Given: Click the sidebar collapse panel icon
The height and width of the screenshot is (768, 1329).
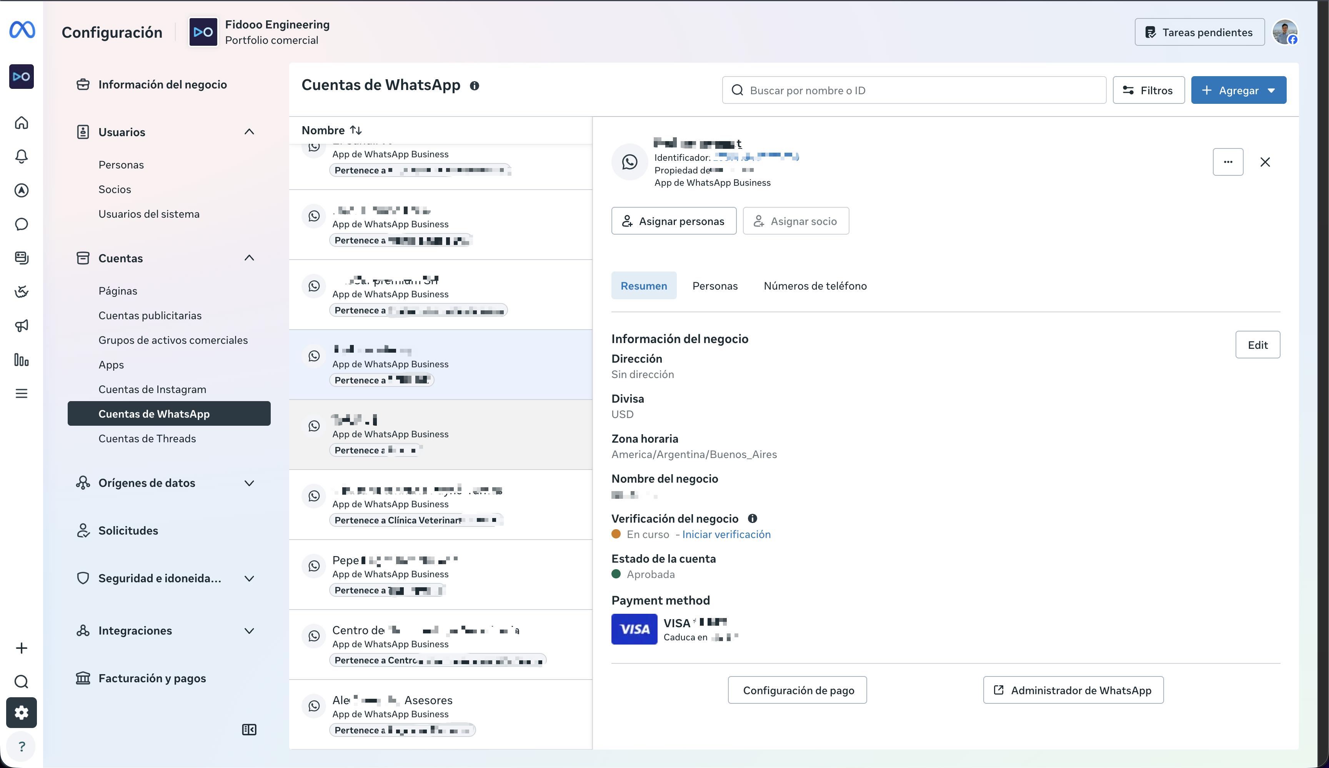Looking at the screenshot, I should click(249, 730).
